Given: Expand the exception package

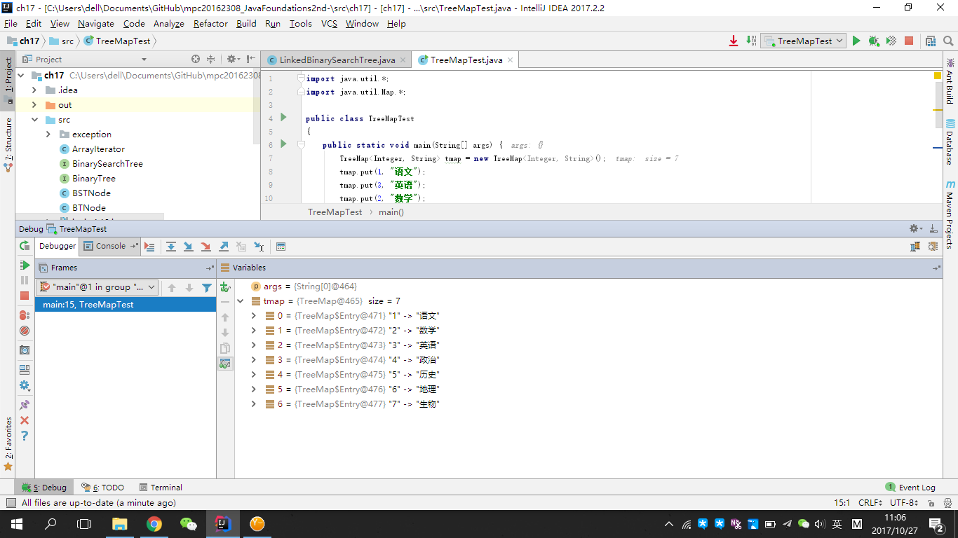Looking at the screenshot, I should tap(48, 134).
